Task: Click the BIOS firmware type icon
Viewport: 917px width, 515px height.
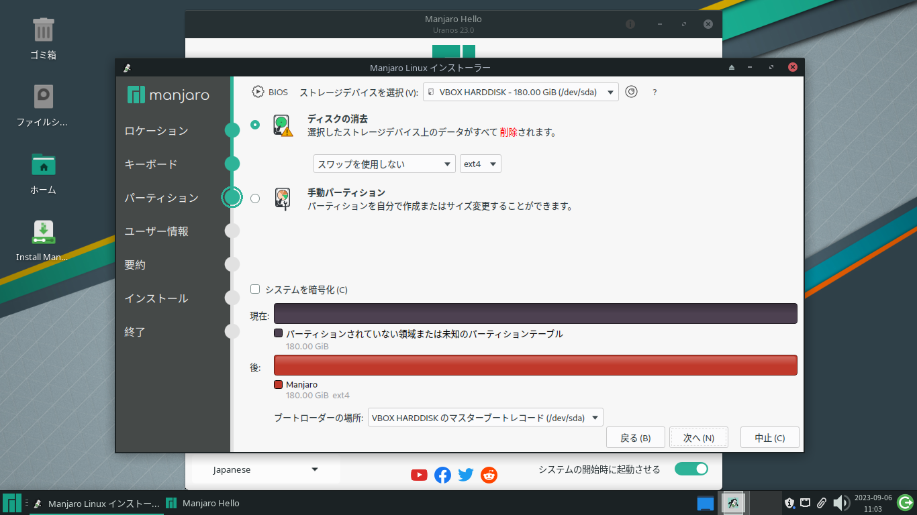Action: point(258,92)
